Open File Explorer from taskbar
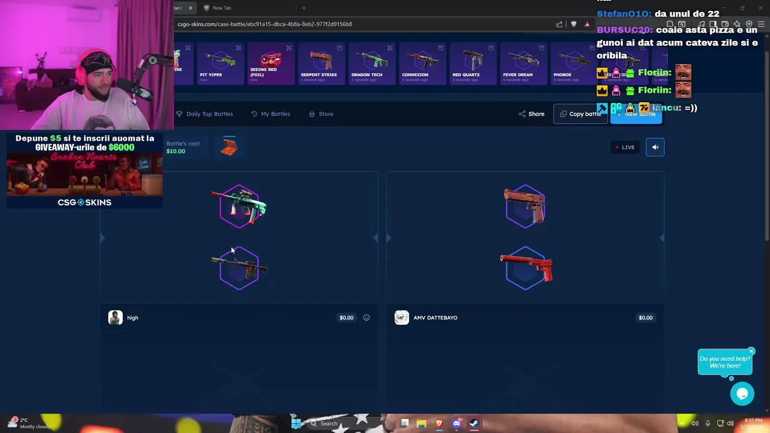This screenshot has height=433, width=770. [x=421, y=423]
